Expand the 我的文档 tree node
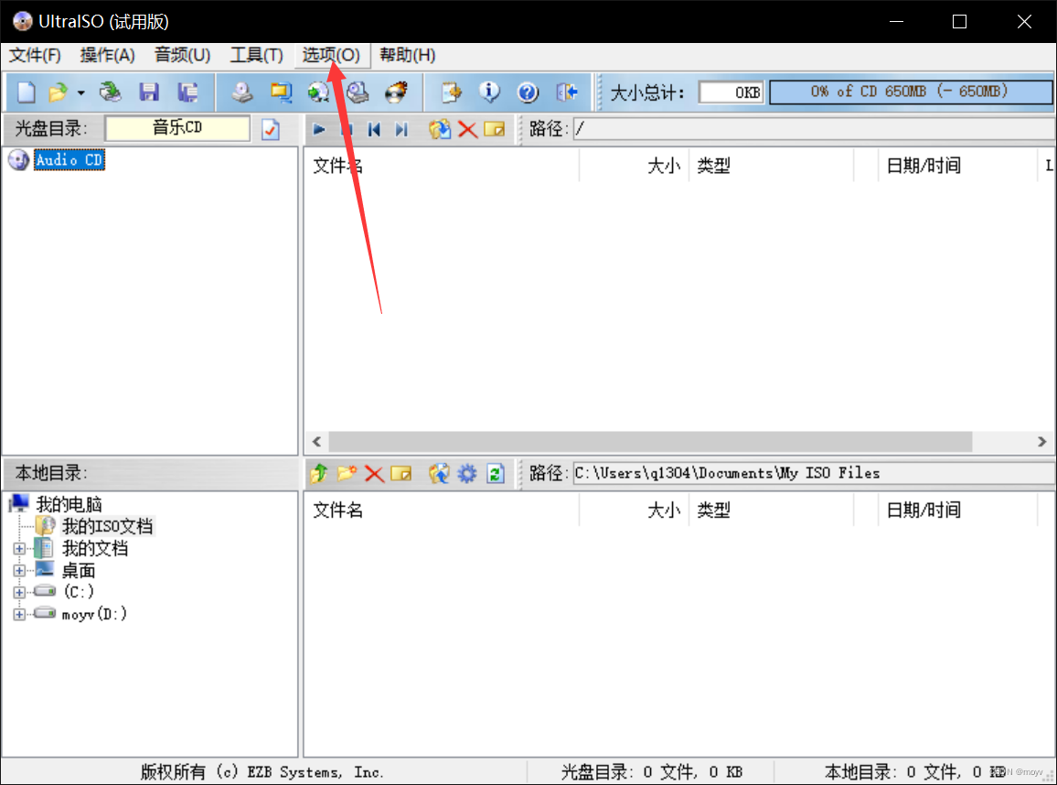The image size is (1057, 785). (19, 549)
